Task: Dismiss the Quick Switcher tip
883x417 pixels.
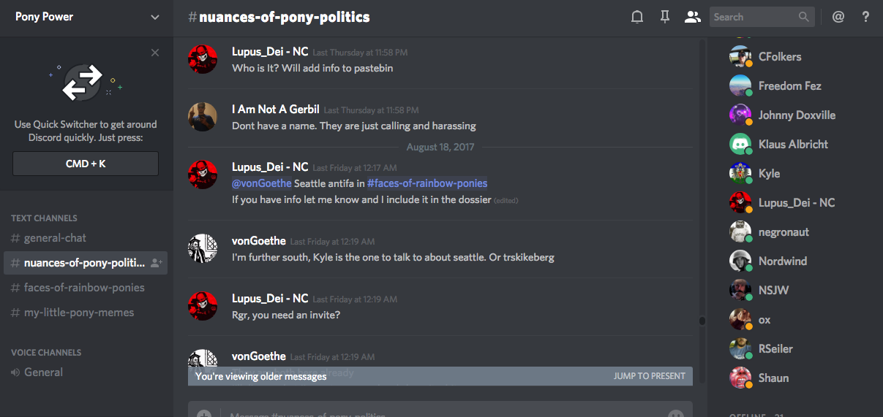Action: click(x=154, y=53)
